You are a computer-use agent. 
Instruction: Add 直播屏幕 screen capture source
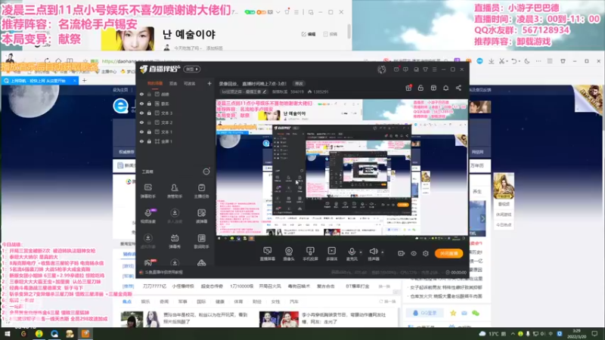coord(268,254)
